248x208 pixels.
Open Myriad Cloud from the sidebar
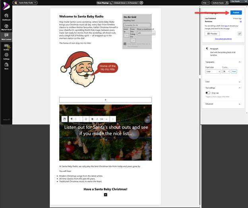coord(6,27)
